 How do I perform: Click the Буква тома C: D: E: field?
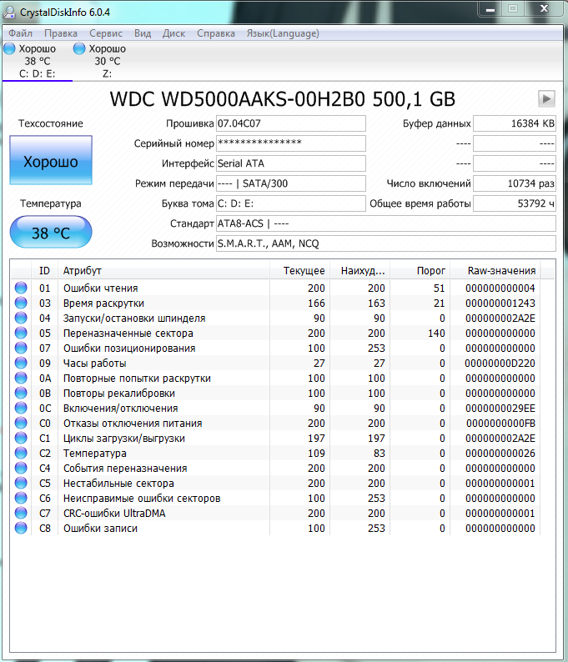tap(291, 203)
